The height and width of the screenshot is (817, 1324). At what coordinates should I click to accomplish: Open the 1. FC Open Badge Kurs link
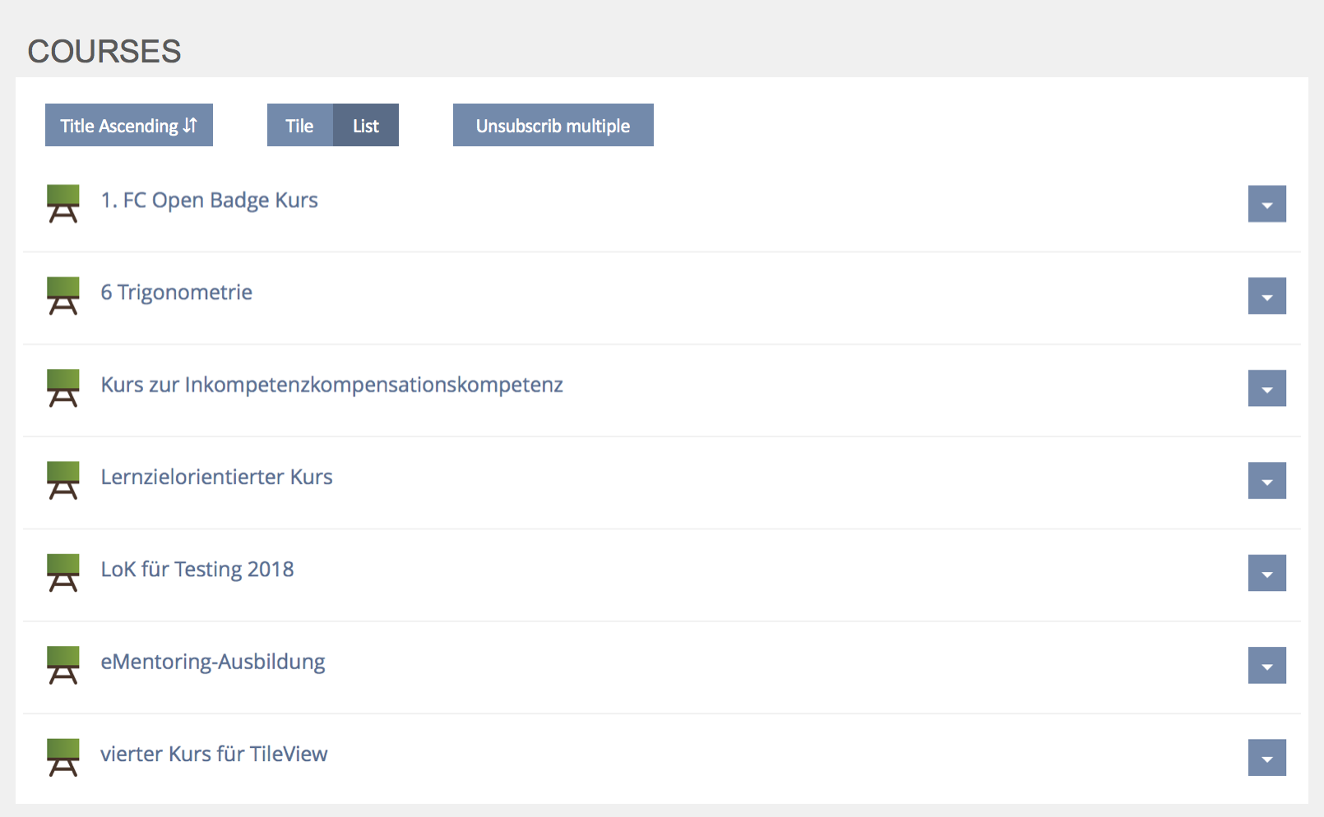click(x=209, y=201)
